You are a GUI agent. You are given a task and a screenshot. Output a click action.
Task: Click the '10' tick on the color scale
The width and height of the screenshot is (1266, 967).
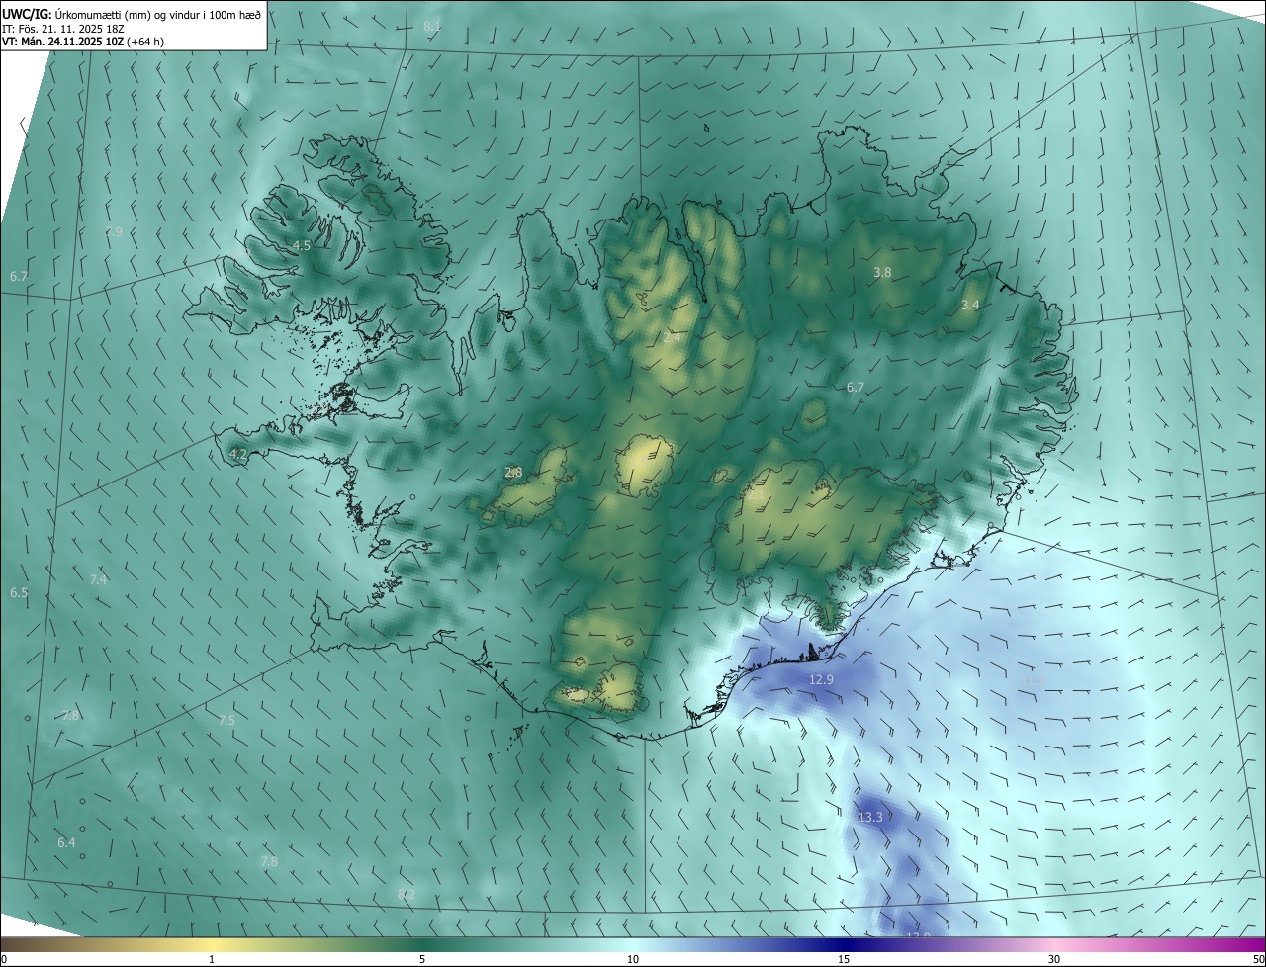633,959
